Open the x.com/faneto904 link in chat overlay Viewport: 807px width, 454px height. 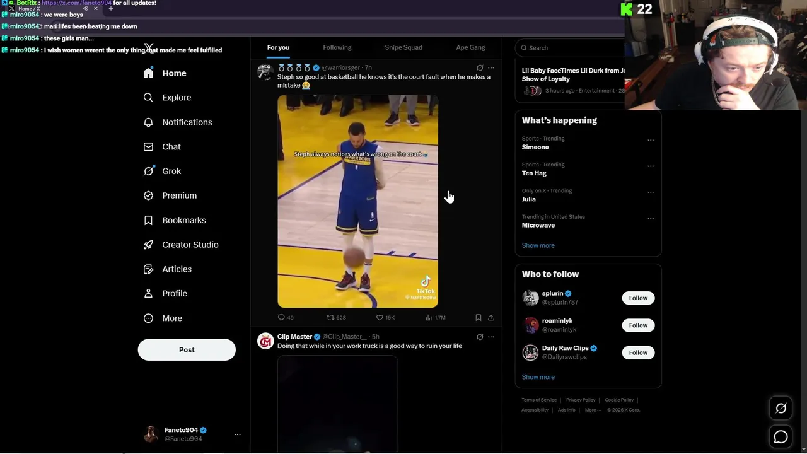click(x=76, y=3)
